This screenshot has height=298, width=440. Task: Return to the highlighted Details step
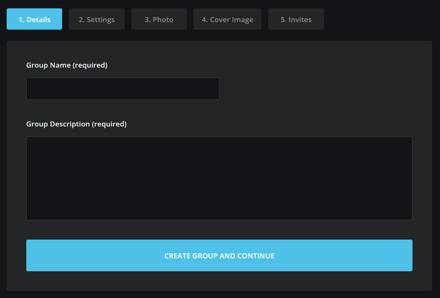[x=34, y=19]
